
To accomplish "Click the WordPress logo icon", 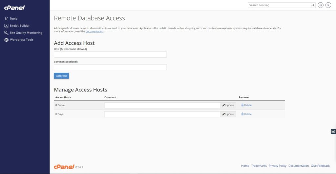I will (x=7, y=40).
